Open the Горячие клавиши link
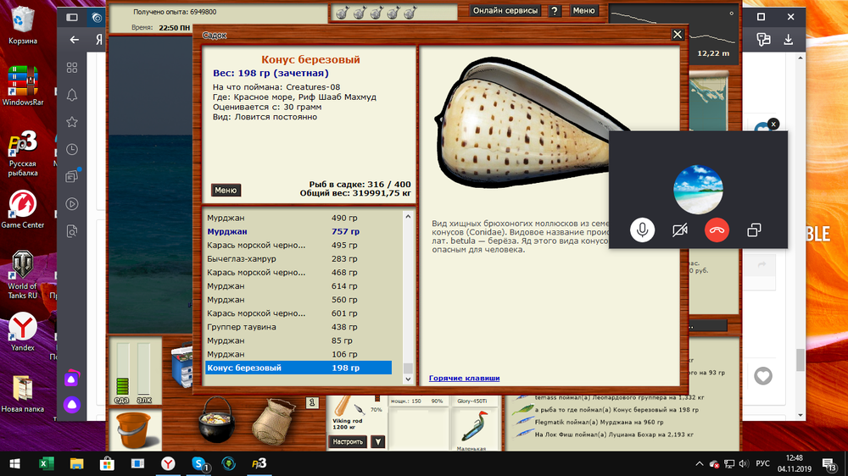 pos(464,378)
